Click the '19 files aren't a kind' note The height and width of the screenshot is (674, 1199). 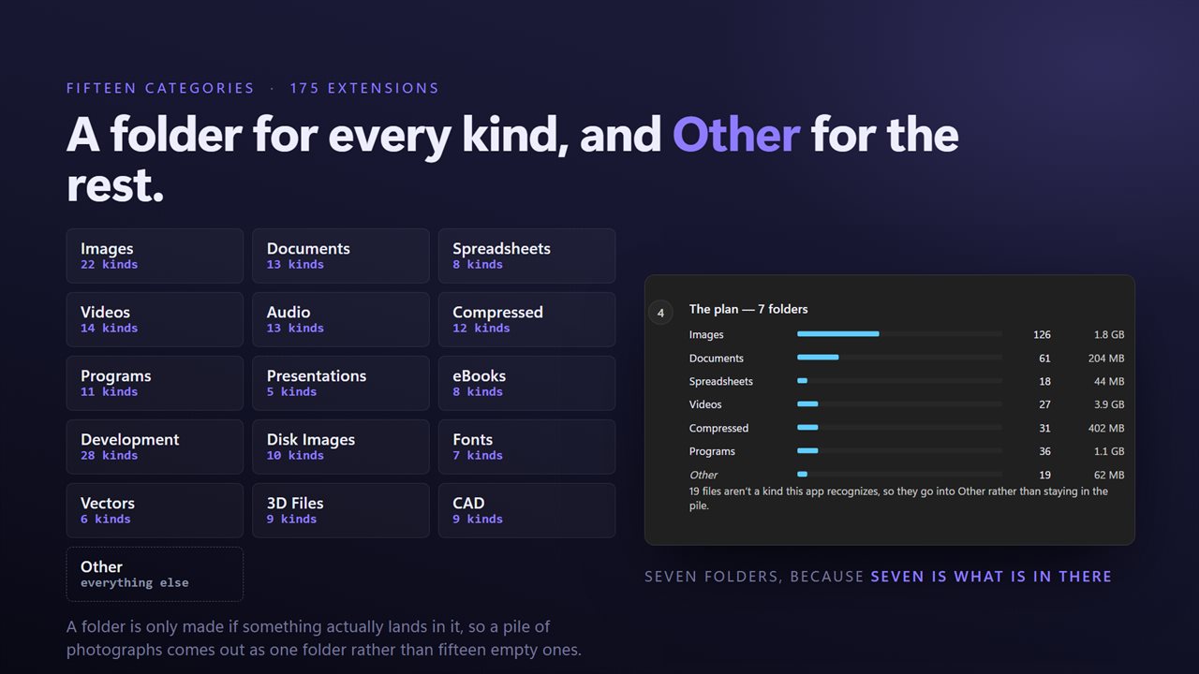click(x=898, y=498)
